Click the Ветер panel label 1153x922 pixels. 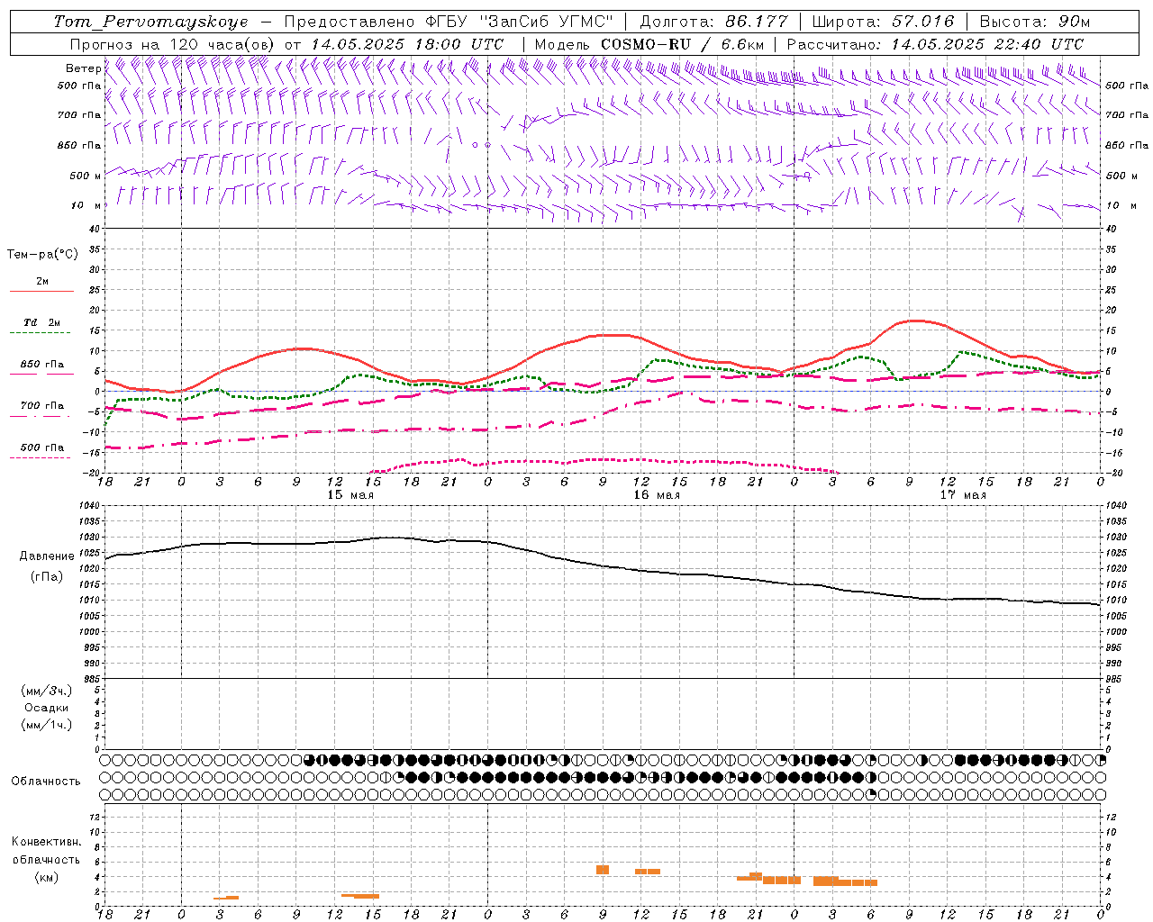coord(83,68)
